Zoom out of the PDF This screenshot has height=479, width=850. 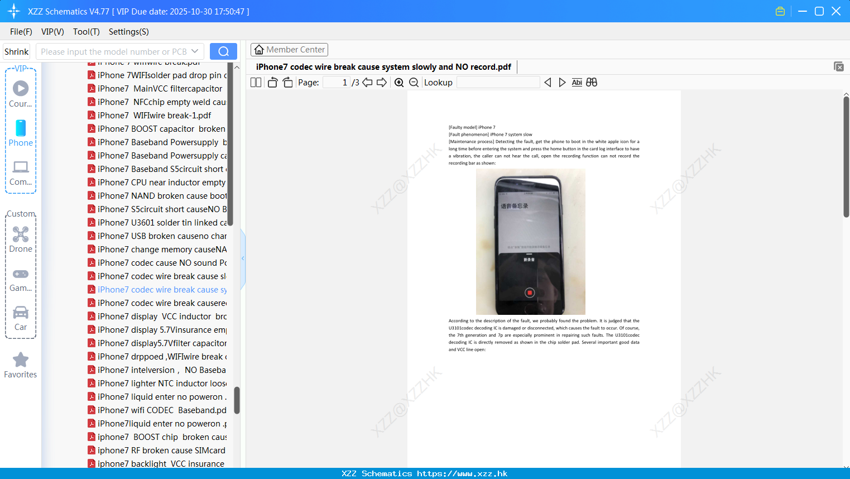pos(414,83)
